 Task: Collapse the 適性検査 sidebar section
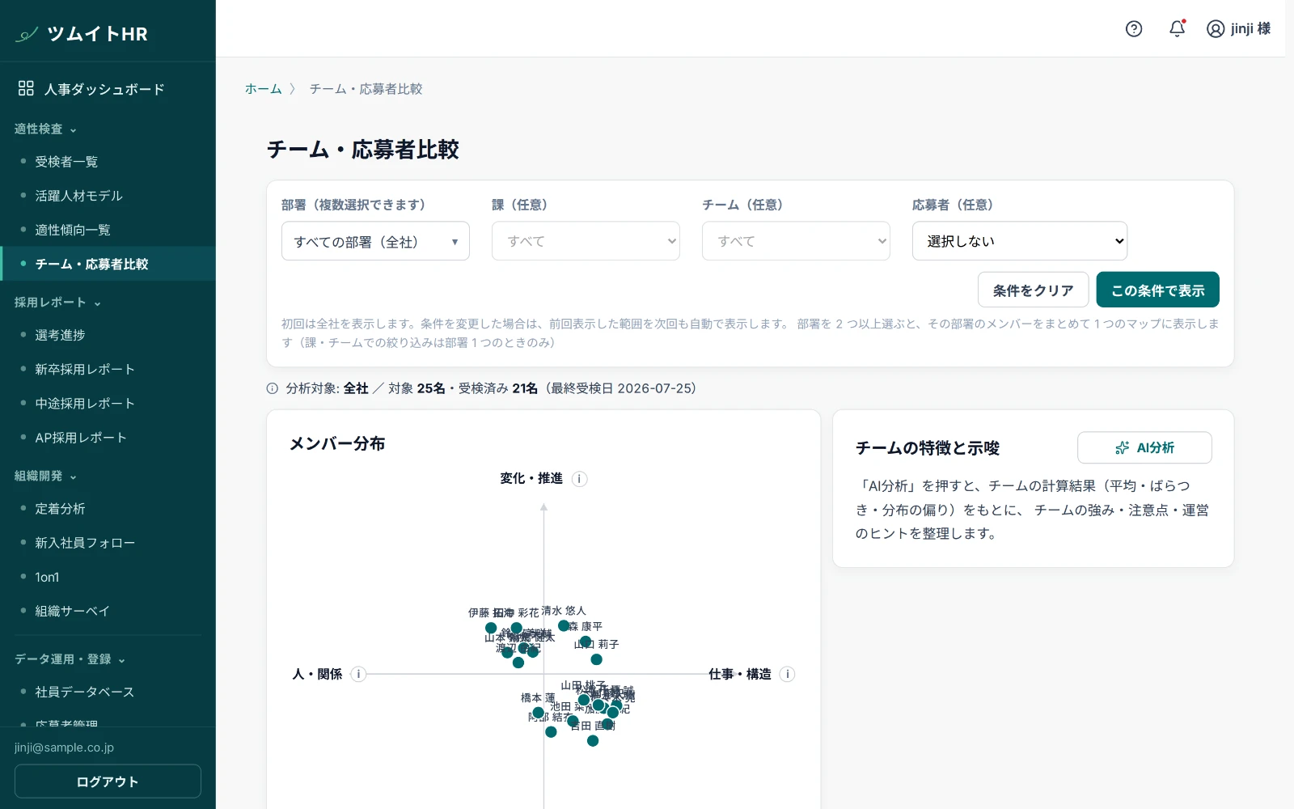coord(45,129)
